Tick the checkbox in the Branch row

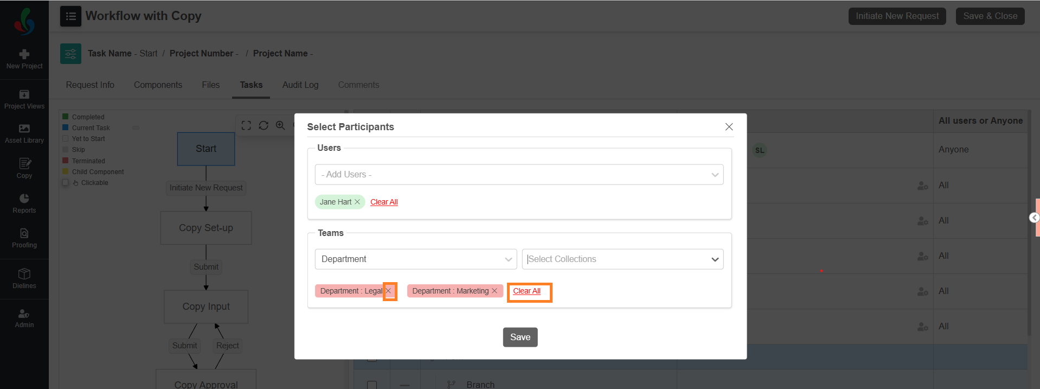click(x=372, y=385)
